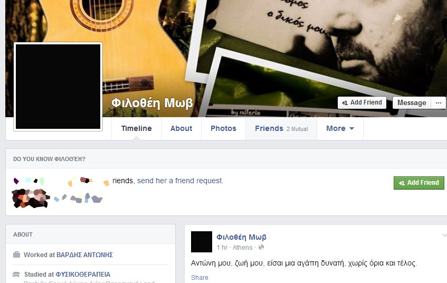Click Add Friend on the cover photo
Viewport: 447px width, 283px height.
click(362, 102)
